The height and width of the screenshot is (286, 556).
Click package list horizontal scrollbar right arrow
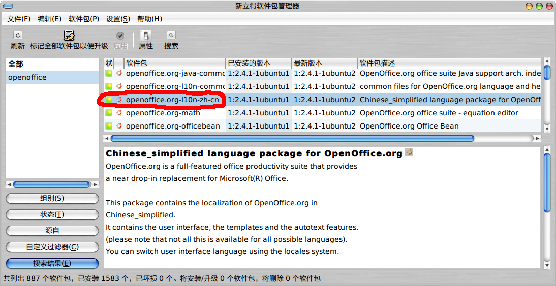click(x=538, y=138)
